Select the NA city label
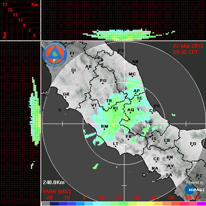 (155, 168)
